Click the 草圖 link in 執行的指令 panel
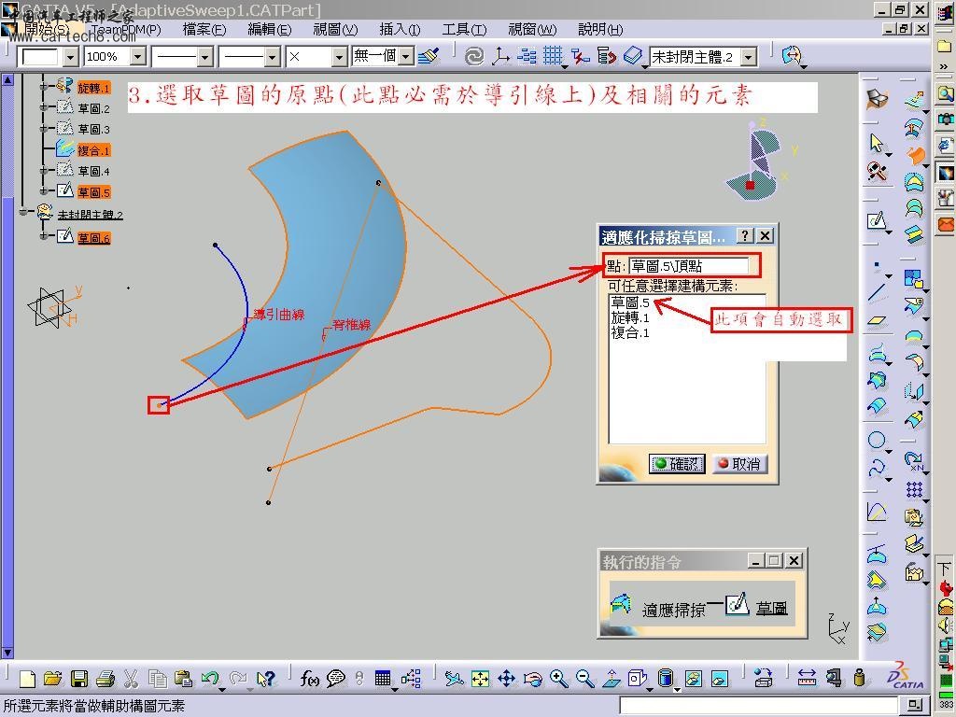The width and height of the screenshot is (956, 717). coord(772,608)
